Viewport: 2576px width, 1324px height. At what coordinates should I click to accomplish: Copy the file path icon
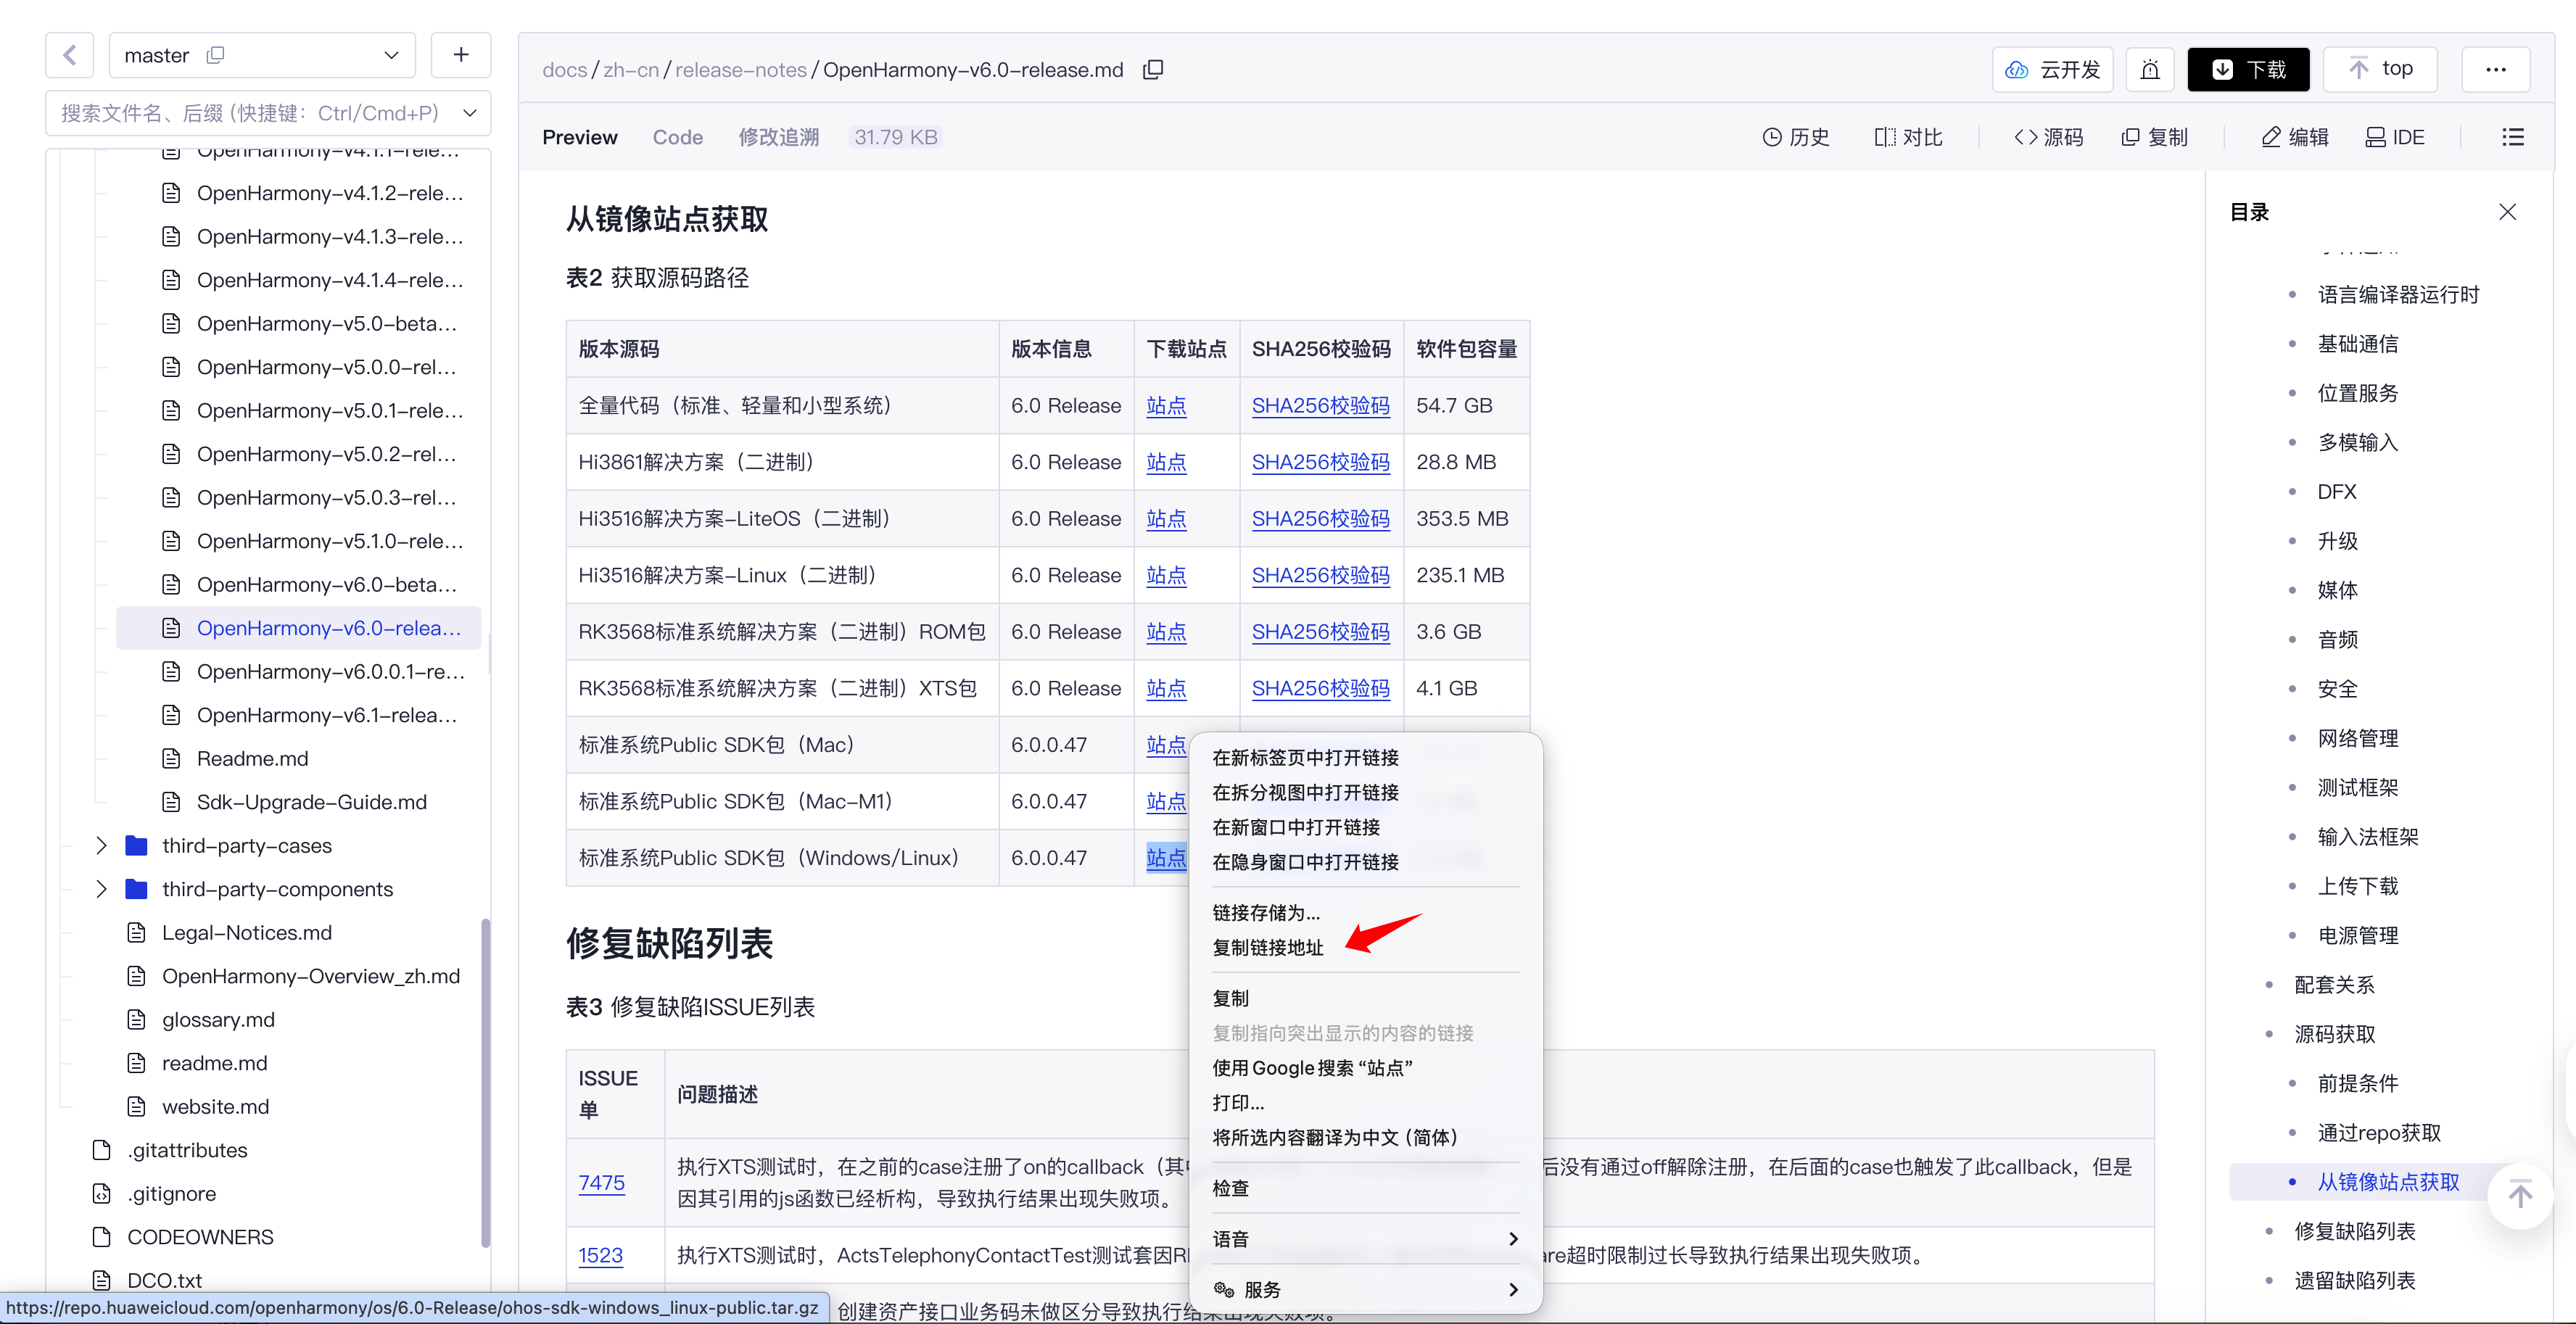[x=1153, y=70]
